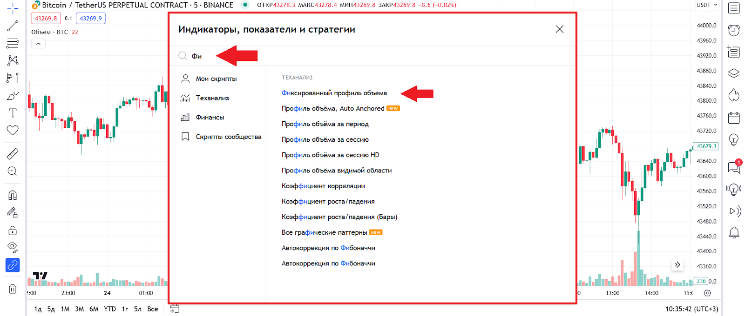This screenshot has width=745, height=316.
Task: Select the trend line drawing tool
Action: coord(13,26)
